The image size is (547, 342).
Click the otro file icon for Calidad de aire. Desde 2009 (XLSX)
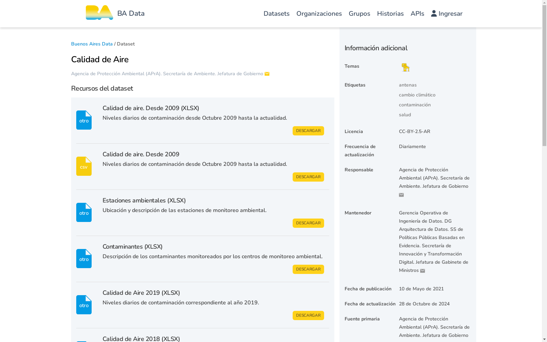[x=84, y=120]
